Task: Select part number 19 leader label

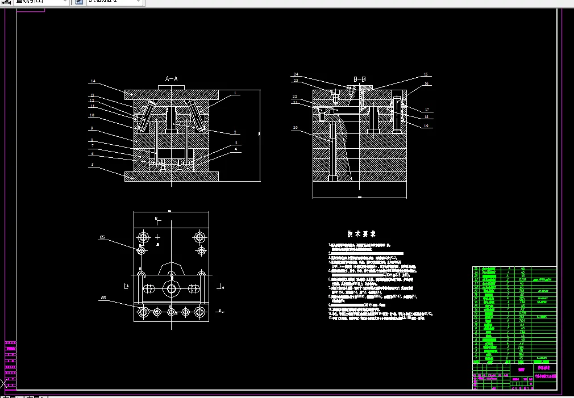Action: click(426, 125)
